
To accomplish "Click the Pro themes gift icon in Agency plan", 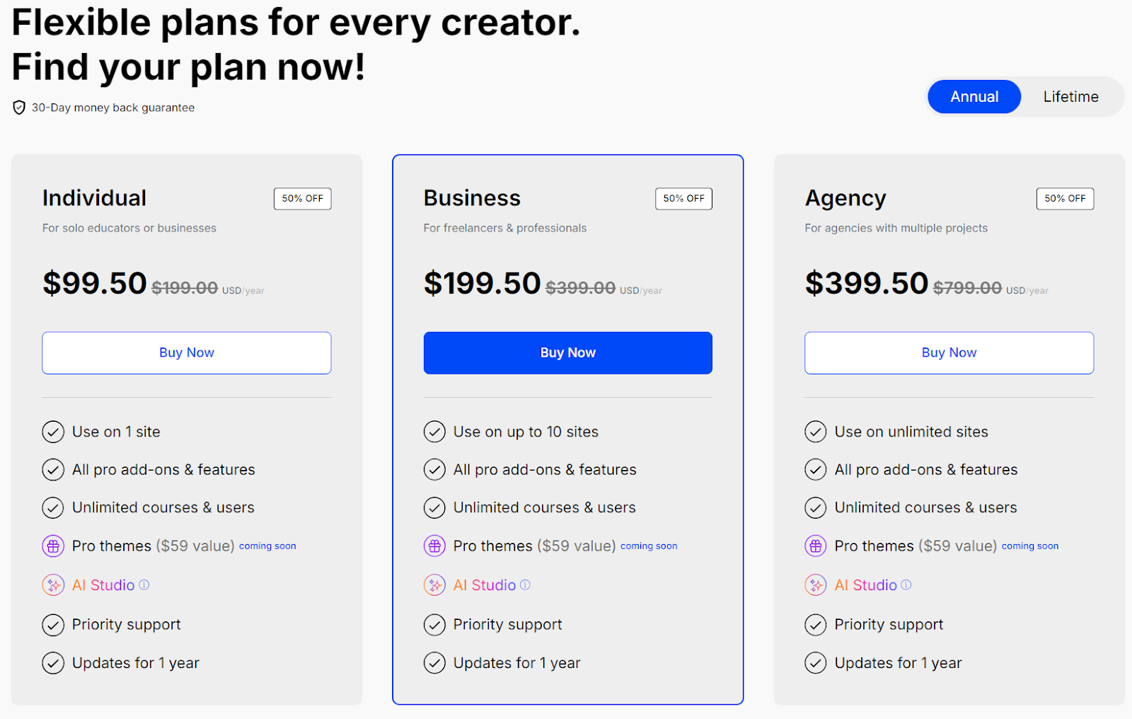I will (x=815, y=546).
